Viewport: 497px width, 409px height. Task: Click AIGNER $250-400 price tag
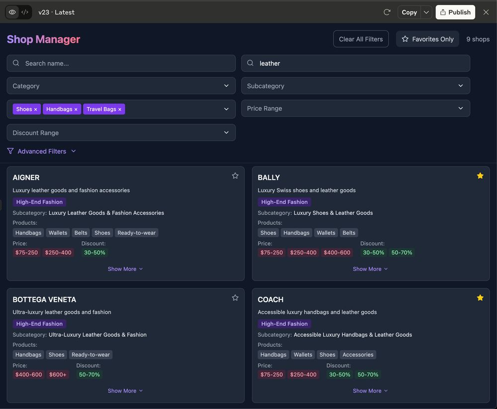point(58,253)
